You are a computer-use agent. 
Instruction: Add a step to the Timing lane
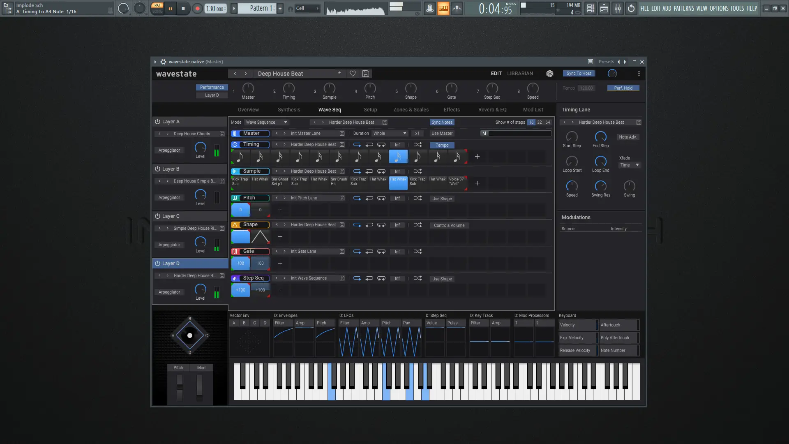pos(477,157)
